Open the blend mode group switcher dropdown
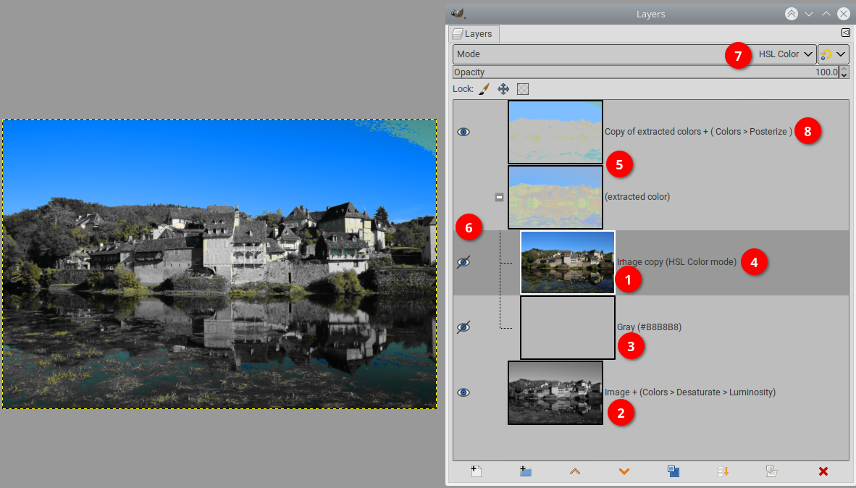 pyautogui.click(x=833, y=54)
